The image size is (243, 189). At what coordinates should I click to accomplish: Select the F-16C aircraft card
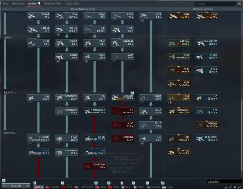[x=38, y=152]
